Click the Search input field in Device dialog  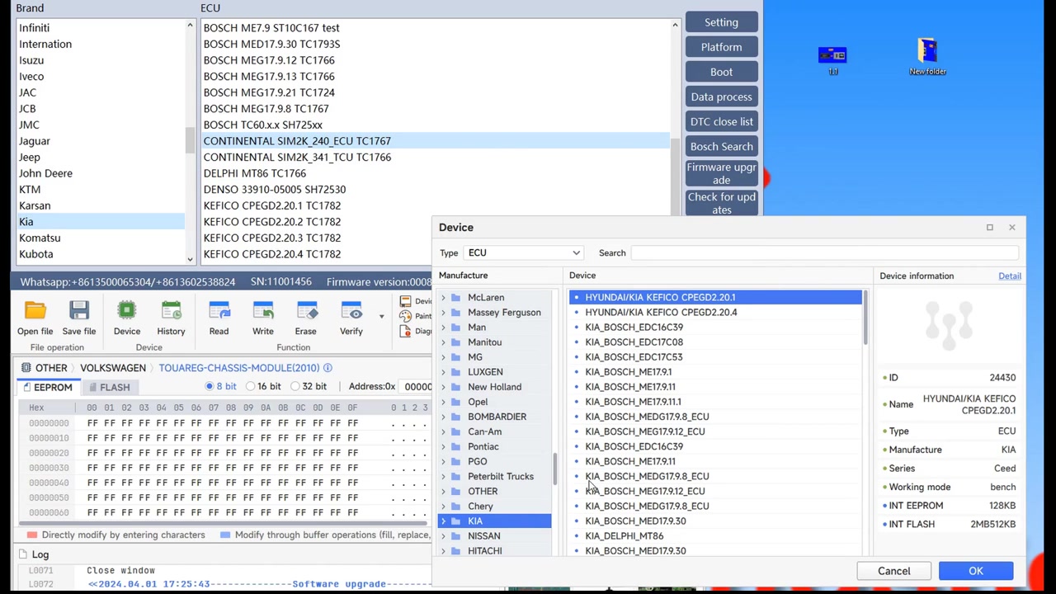pyautogui.click(x=825, y=253)
